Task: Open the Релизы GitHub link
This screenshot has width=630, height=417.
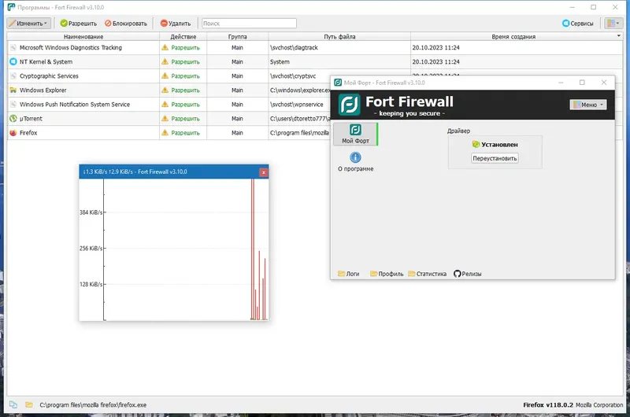Action: pos(467,274)
